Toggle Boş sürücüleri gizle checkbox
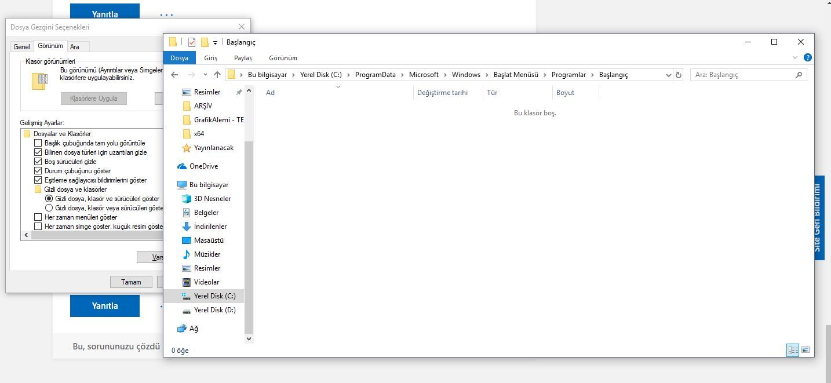 38,162
